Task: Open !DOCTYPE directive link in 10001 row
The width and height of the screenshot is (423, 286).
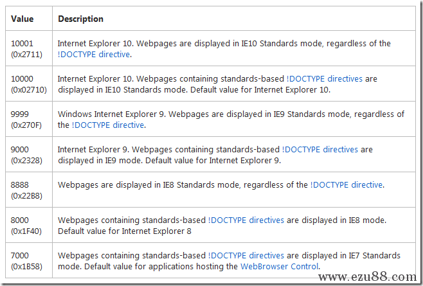Action: [94, 55]
